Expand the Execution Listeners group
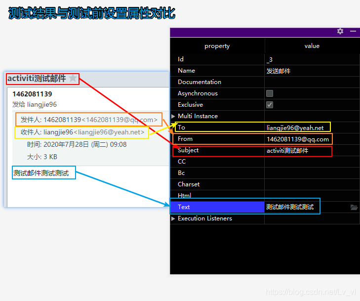360x301 pixels. [x=173, y=218]
